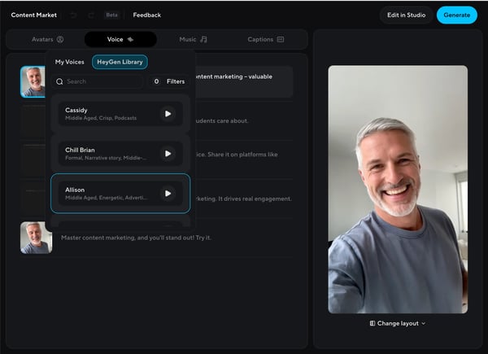Click the layout icon beside Change layout

[x=372, y=323]
